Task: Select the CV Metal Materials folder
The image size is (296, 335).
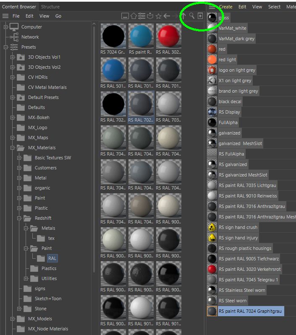Action: click(x=47, y=87)
